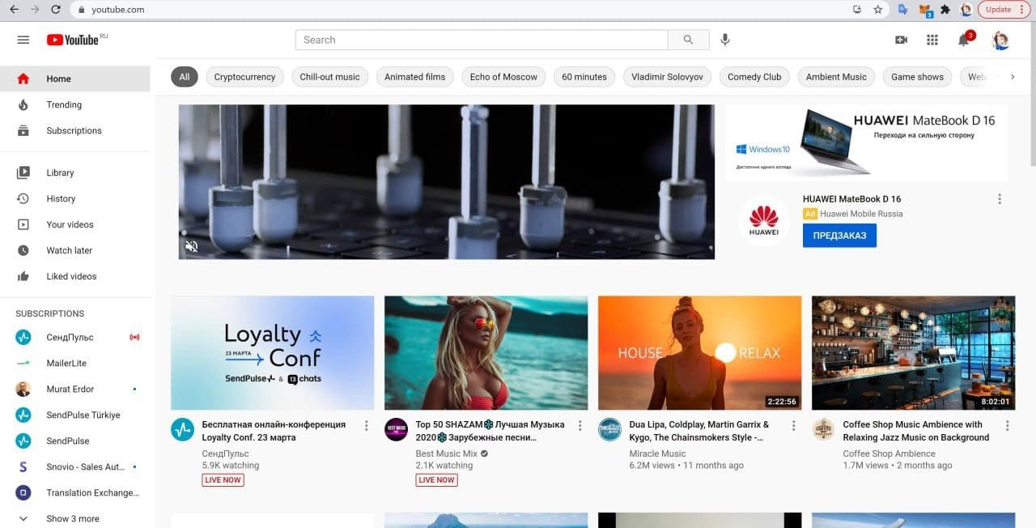Unmute the featured ad video
This screenshot has width=1036, height=528.
[x=192, y=246]
